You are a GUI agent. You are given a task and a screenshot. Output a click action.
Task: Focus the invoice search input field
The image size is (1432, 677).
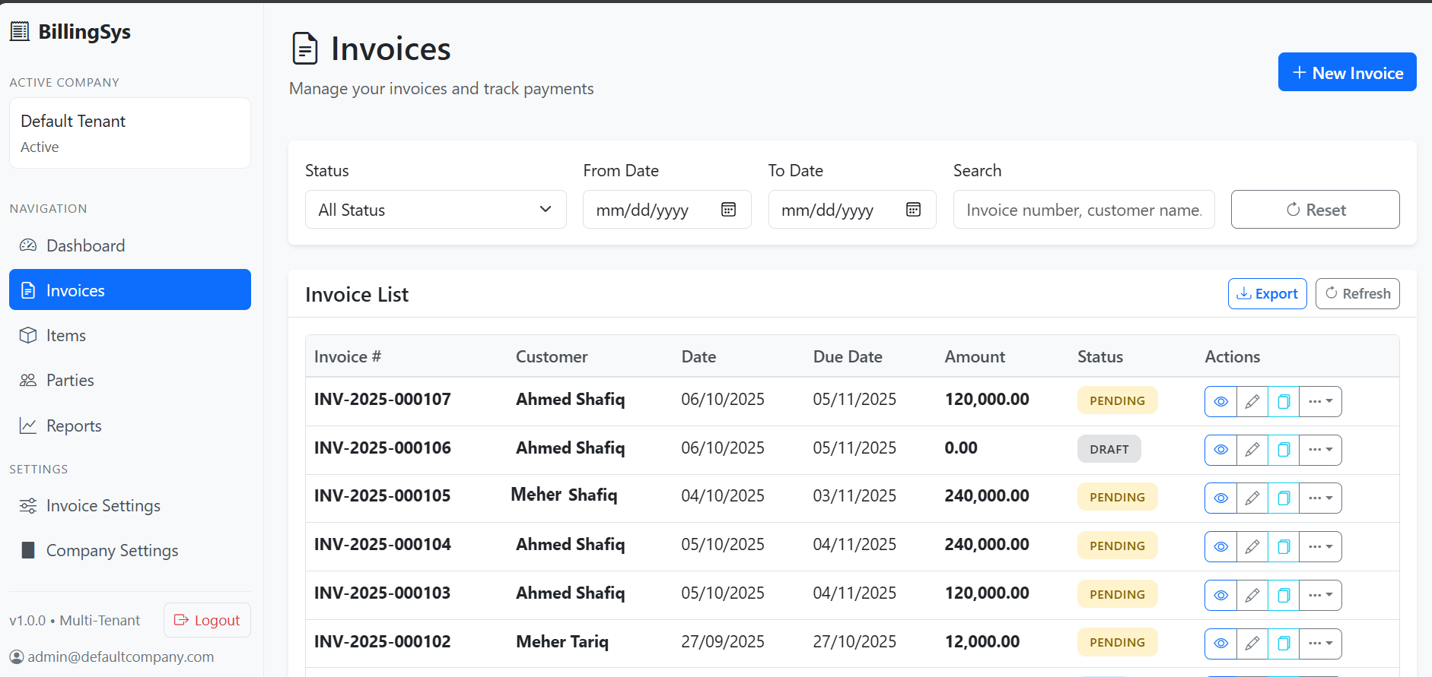point(1084,210)
